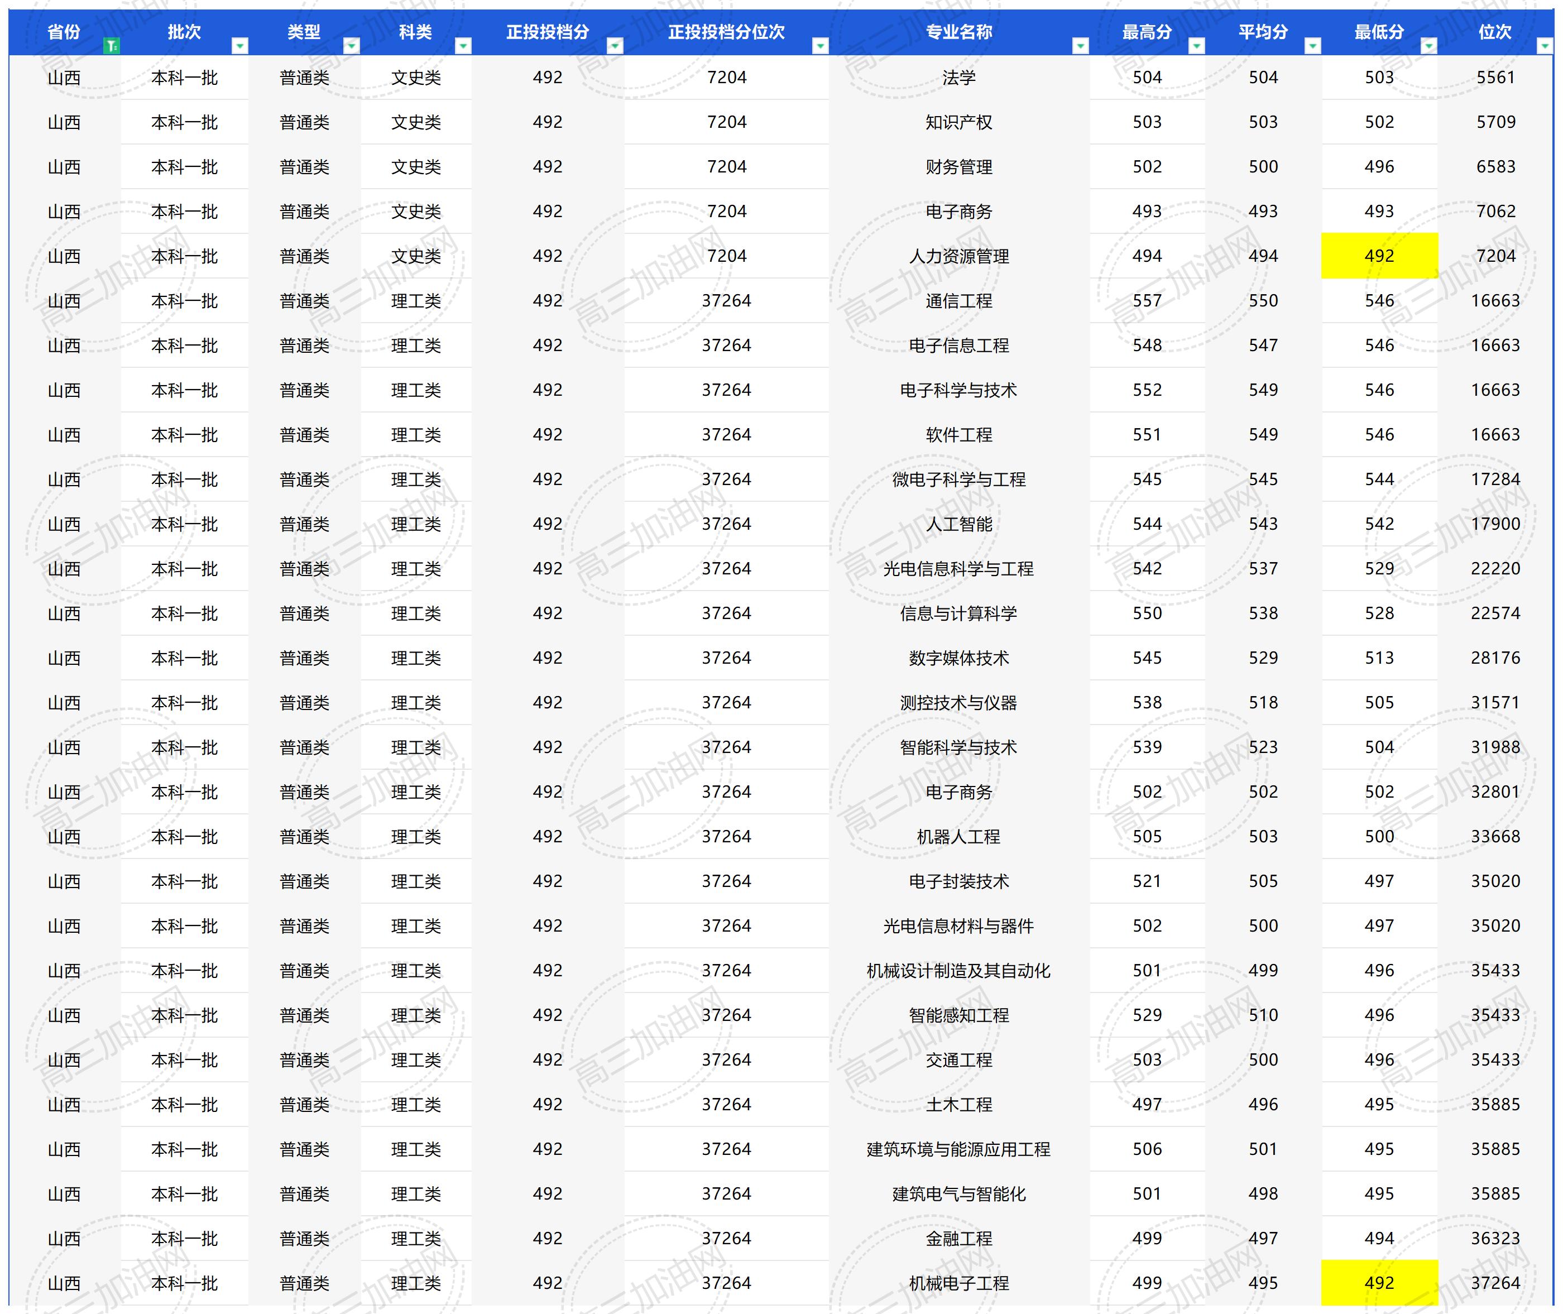1563x1314 pixels.
Task: Click the 数字媒体技术 major cell
Action: coord(959,658)
